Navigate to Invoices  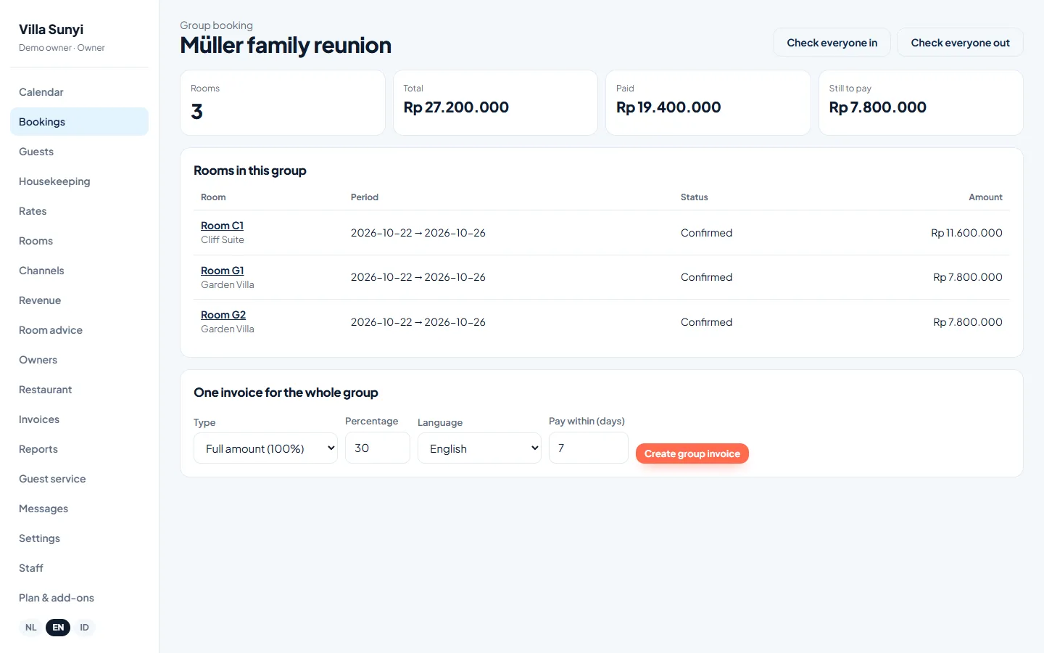[79, 419]
